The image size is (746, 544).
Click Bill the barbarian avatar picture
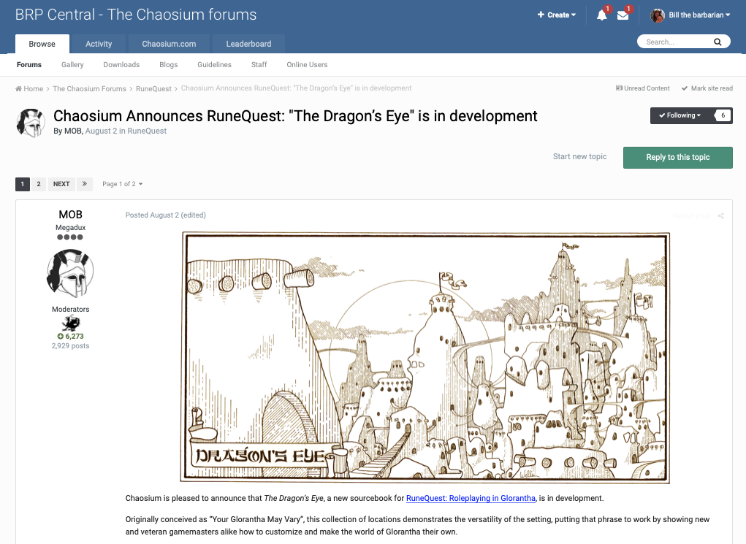(x=658, y=15)
